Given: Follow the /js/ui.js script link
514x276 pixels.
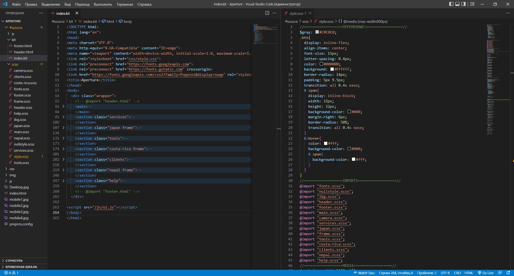Looking at the screenshot, I should tap(104, 207).
